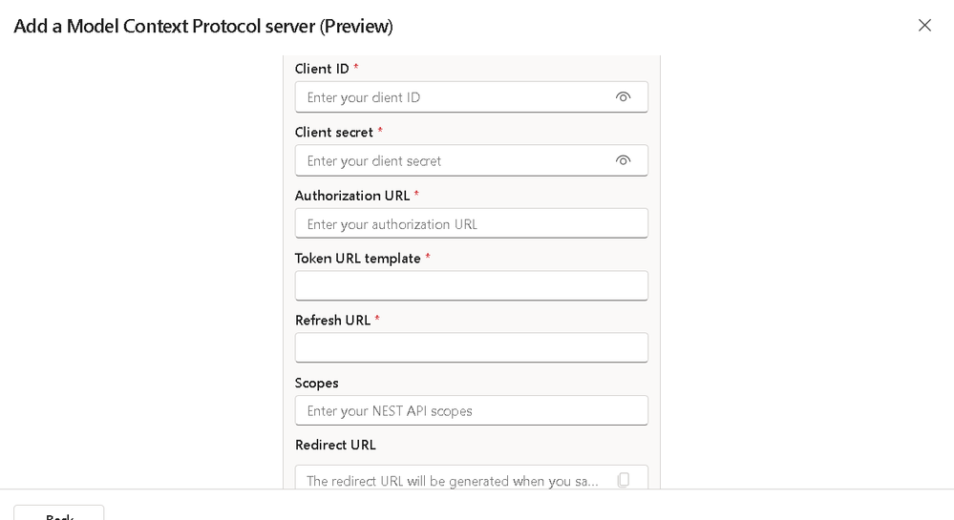Image resolution: width=954 pixels, height=520 pixels.
Task: Select the Authorization URL input field
Action: pyautogui.click(x=471, y=224)
